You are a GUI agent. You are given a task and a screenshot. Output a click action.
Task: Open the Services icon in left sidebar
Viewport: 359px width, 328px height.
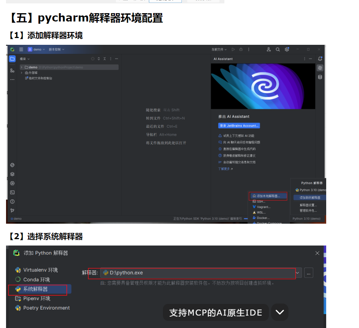click(12, 183)
